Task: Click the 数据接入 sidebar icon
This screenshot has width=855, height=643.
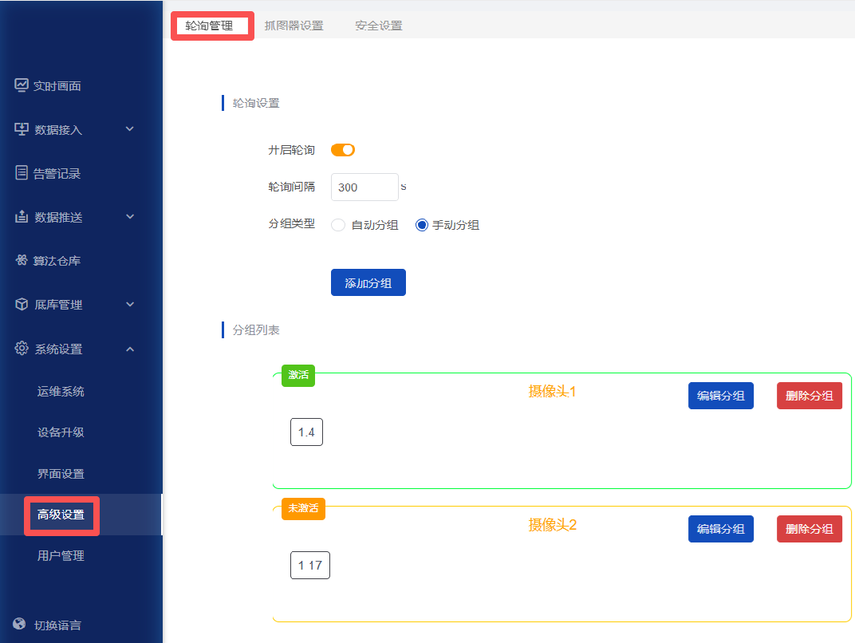Action: click(x=22, y=129)
